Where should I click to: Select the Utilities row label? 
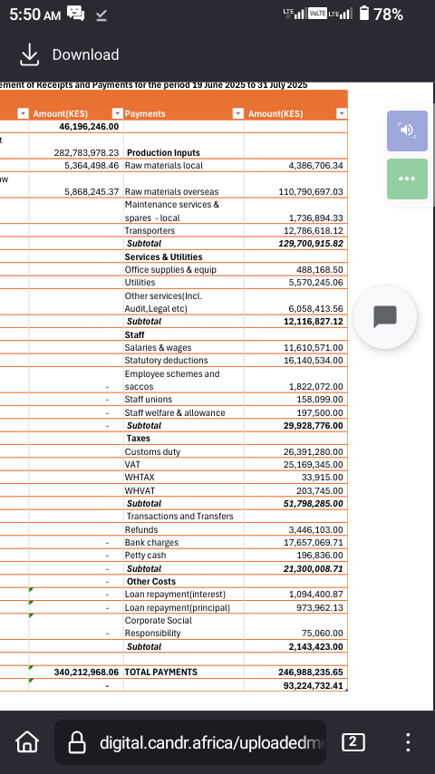tap(140, 283)
